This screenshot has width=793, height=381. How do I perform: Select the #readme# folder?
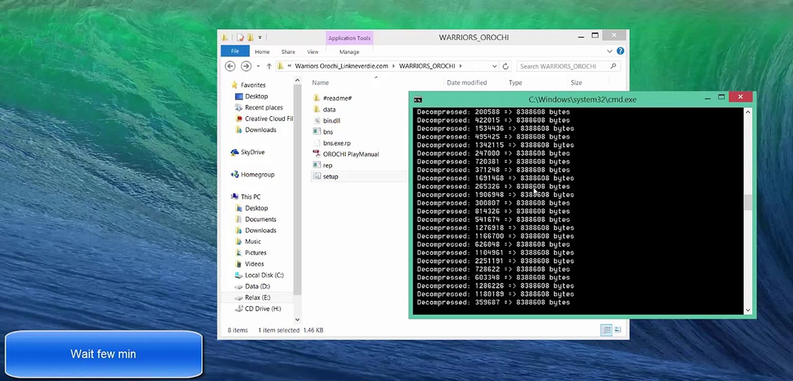click(337, 98)
